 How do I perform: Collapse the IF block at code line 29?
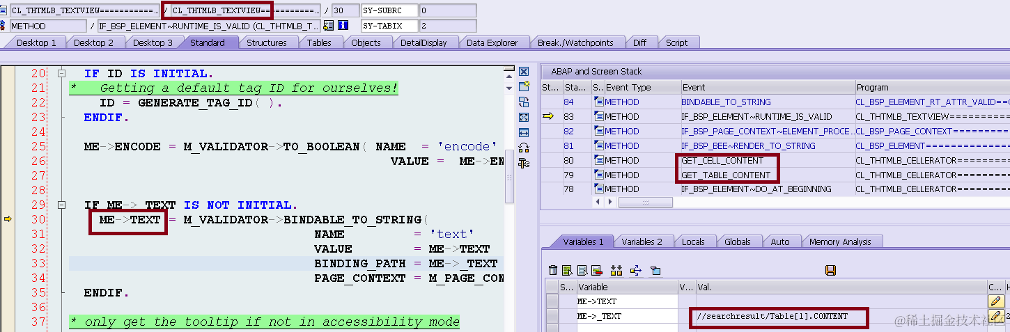coord(61,205)
